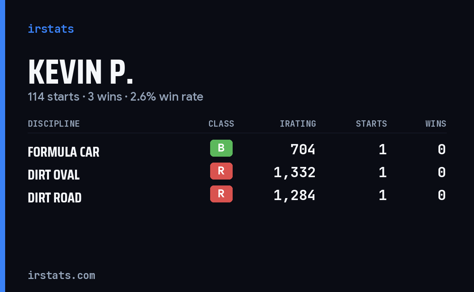Click the Formula Car wins count
Viewport: 474px width, 292px height.
coord(442,150)
